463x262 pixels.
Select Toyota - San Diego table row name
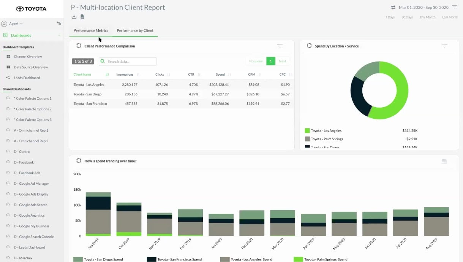click(87, 94)
